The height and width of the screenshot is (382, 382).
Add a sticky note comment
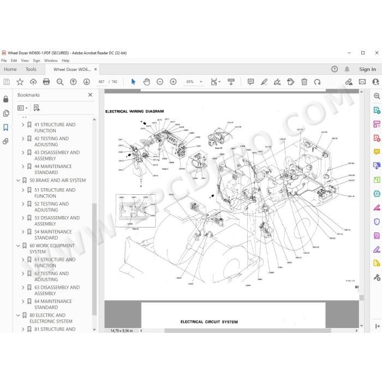point(250,82)
